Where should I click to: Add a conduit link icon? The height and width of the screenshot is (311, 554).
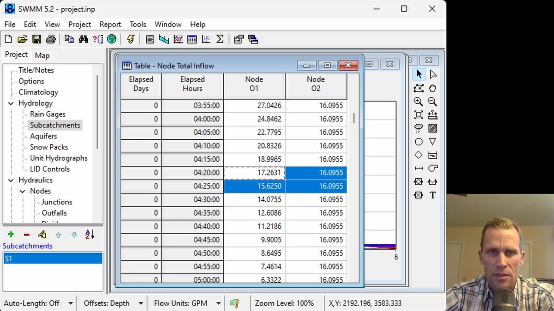[419, 168]
